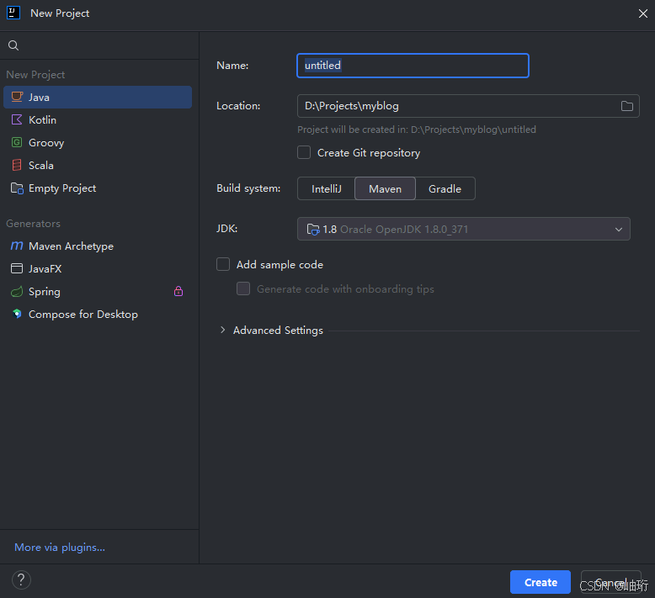Click the Maven Archetype m icon
655x598 pixels.
tap(17, 246)
